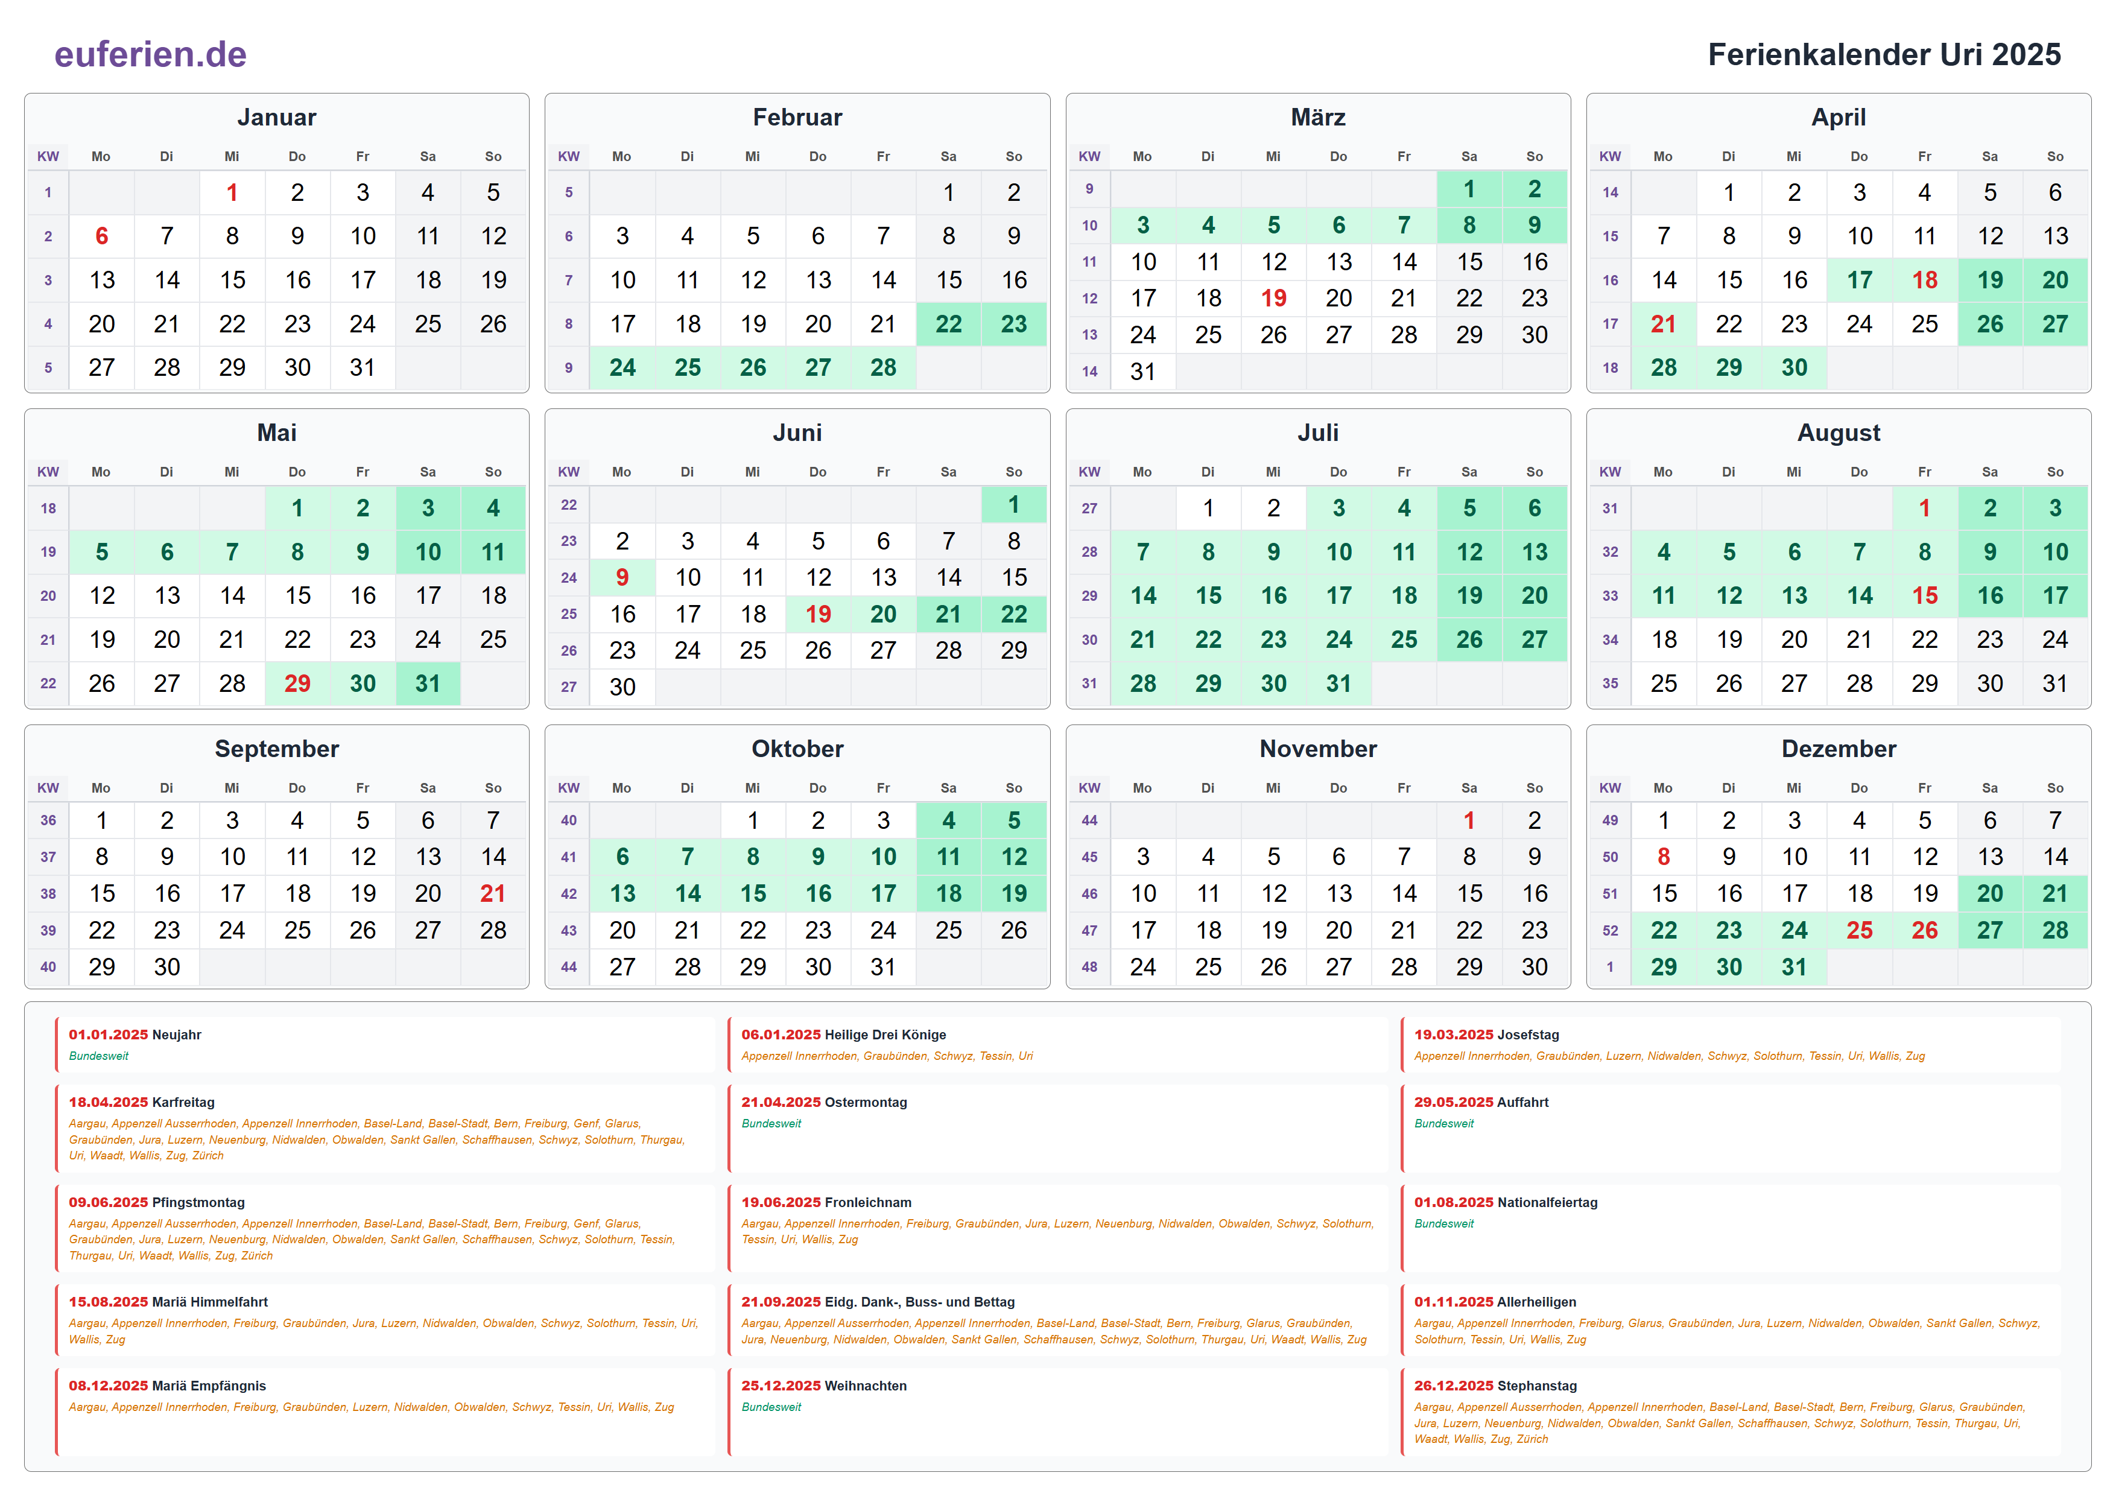
Task: Click day 31 in Oktober
Action: (x=883, y=967)
